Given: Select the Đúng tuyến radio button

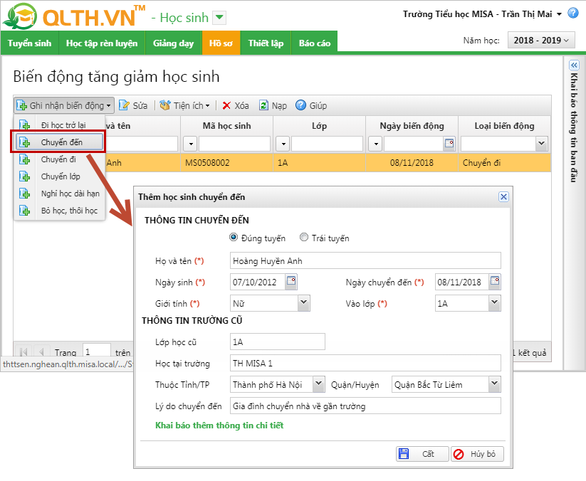Looking at the screenshot, I should (234, 238).
